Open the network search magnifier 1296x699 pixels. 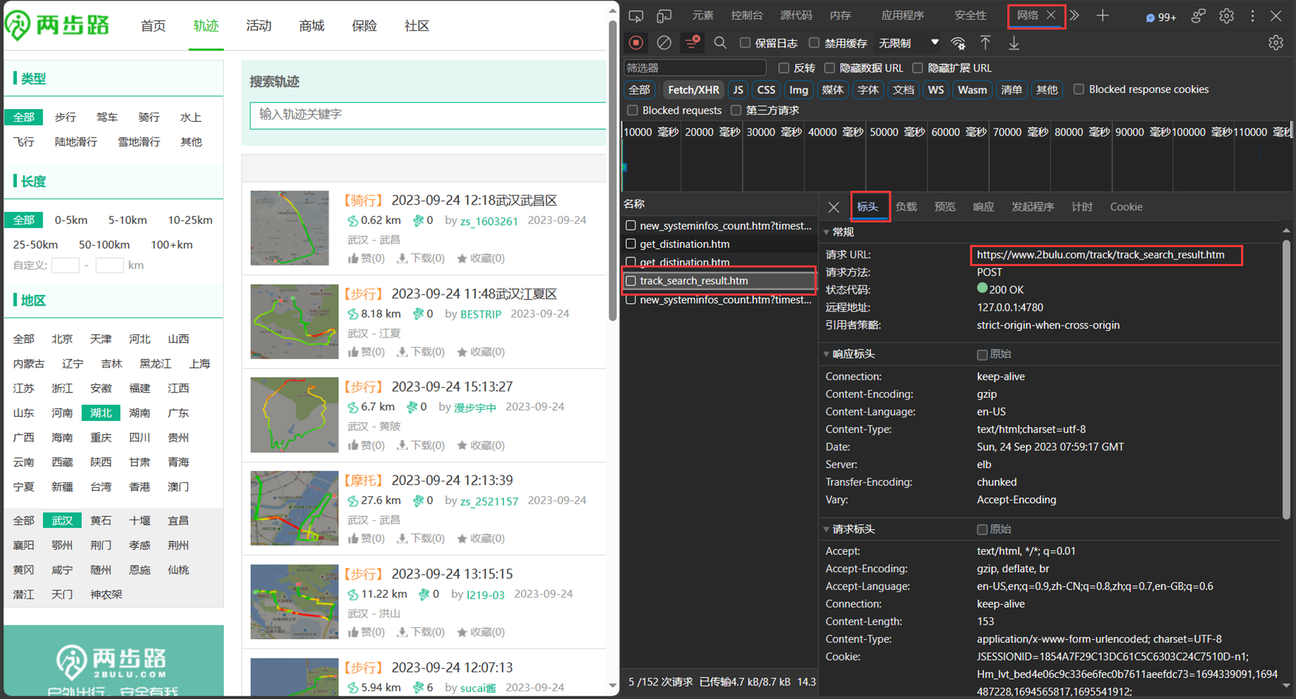click(720, 43)
